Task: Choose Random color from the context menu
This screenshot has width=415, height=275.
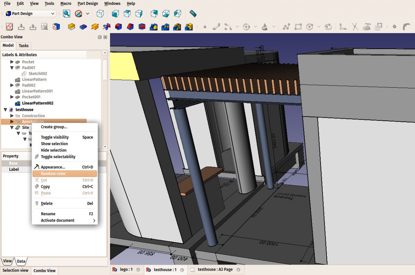Action: [x=53, y=174]
